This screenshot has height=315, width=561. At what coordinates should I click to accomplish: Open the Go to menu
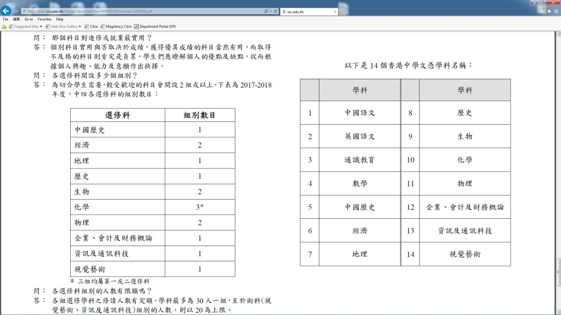(28, 19)
